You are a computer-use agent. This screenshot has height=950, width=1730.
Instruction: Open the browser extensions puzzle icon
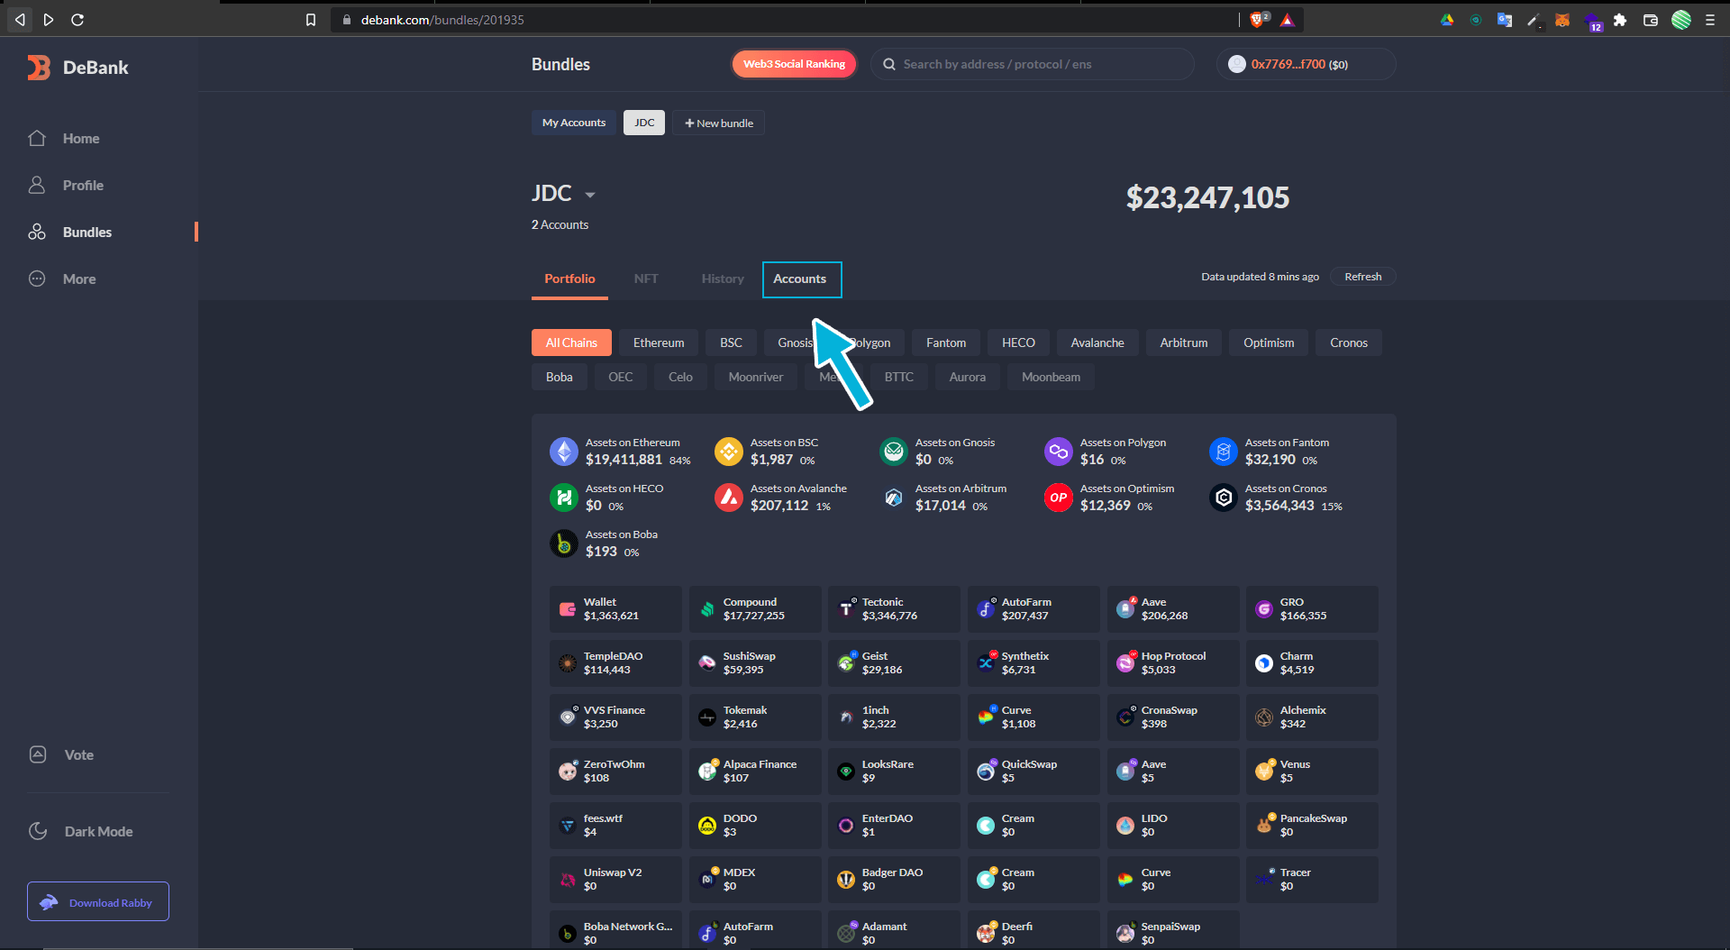pos(1620,20)
